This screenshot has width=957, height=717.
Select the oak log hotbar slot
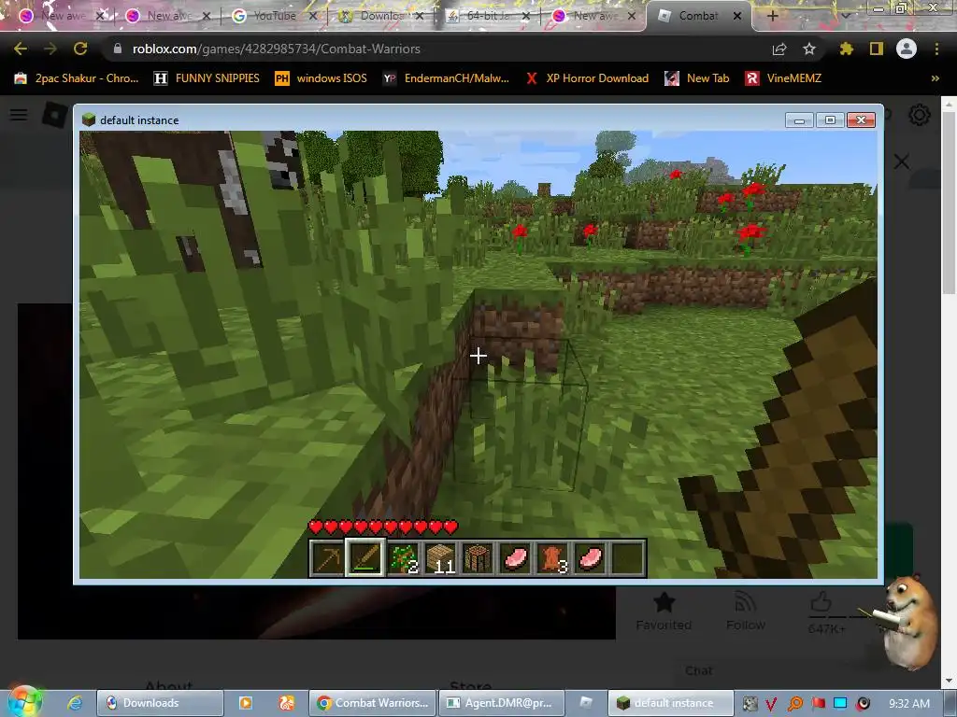[x=478, y=557]
